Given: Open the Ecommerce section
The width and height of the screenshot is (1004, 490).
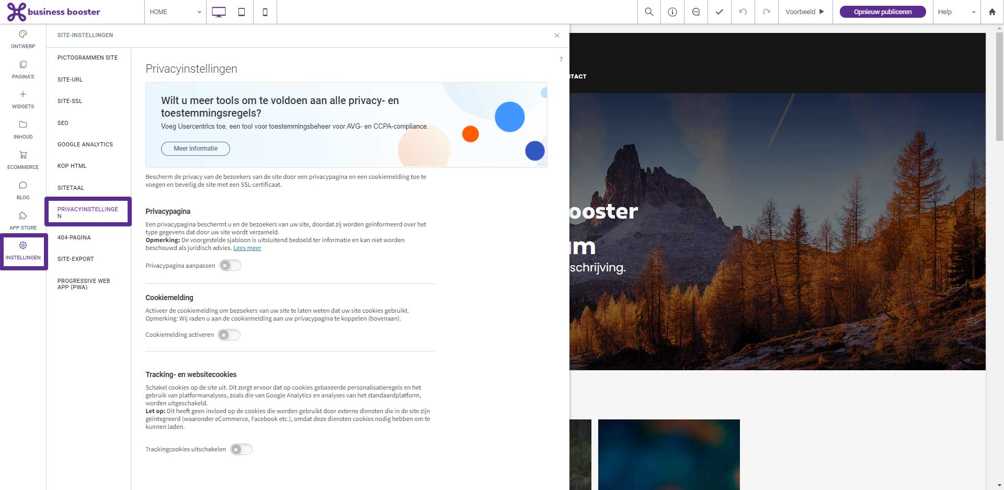Looking at the screenshot, I should click(23, 161).
